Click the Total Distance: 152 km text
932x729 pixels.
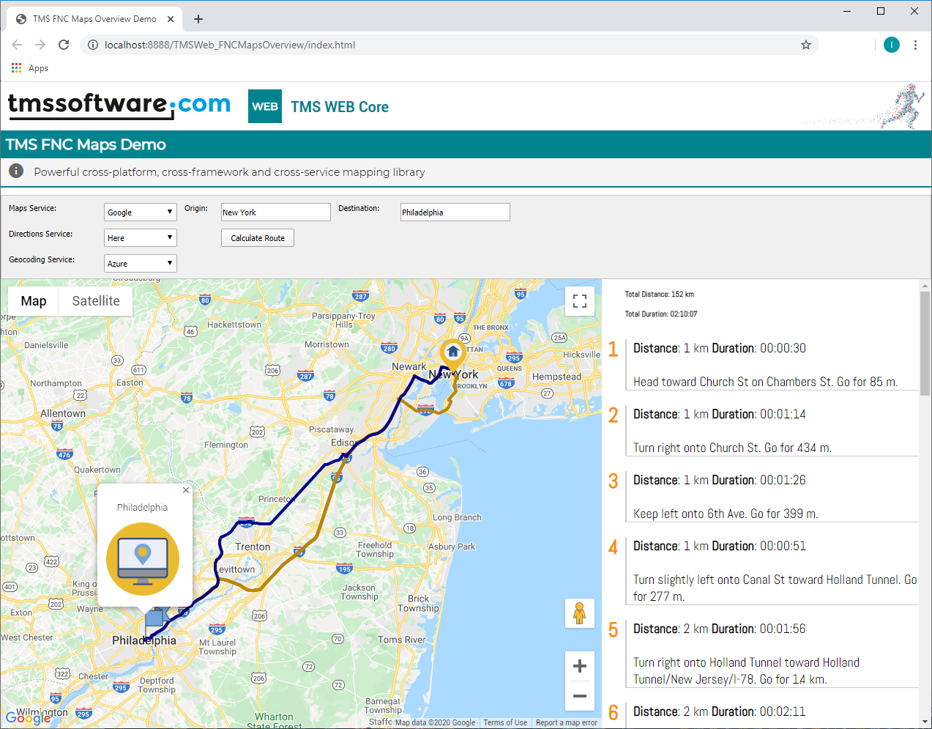660,294
